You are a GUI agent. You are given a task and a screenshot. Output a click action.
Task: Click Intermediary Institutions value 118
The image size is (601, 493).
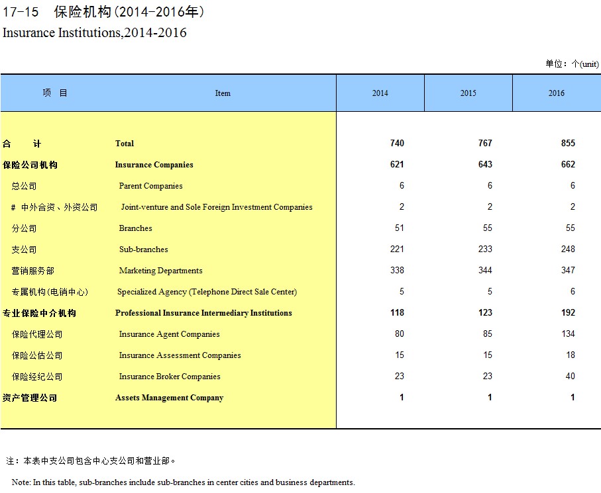(x=397, y=313)
